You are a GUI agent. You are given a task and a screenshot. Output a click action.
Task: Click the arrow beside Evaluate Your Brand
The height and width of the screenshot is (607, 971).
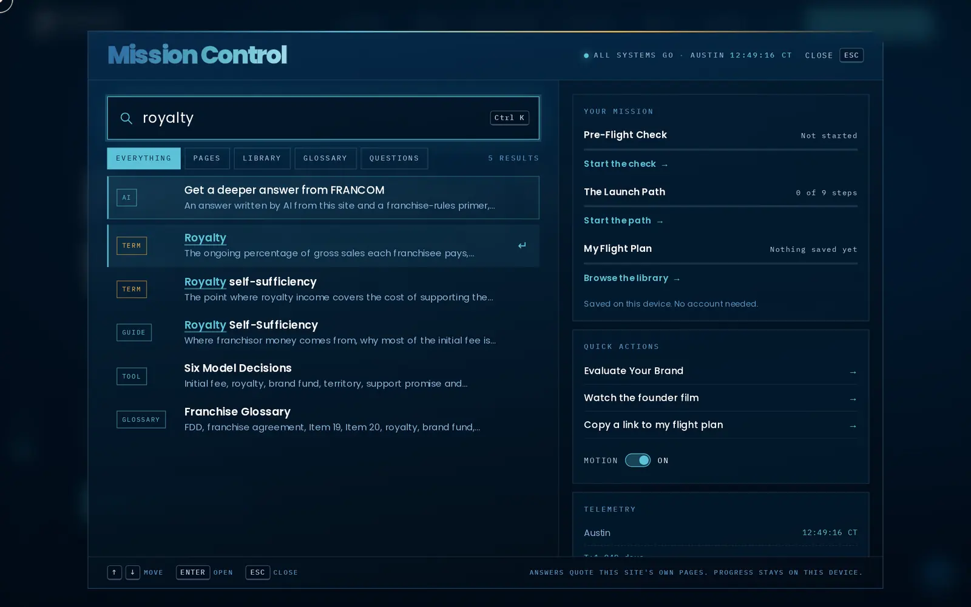(x=853, y=372)
